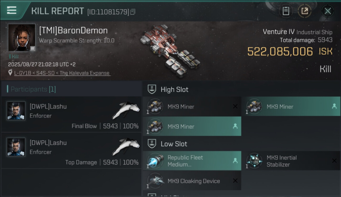The width and height of the screenshot is (341, 197).
Task: Collapse the High Slot section header
Action: [x=242, y=89]
